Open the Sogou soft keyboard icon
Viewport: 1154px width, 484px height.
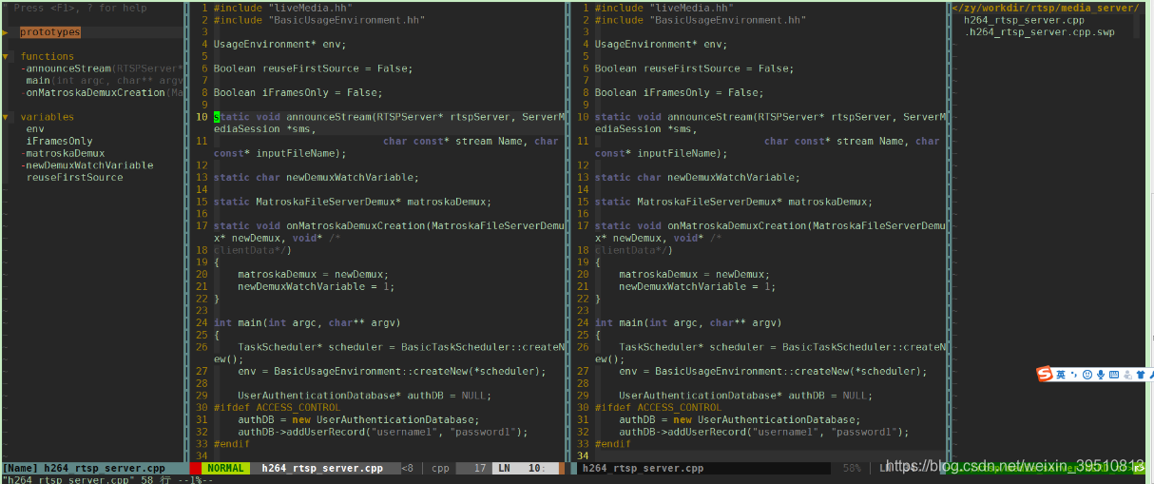tap(1114, 375)
